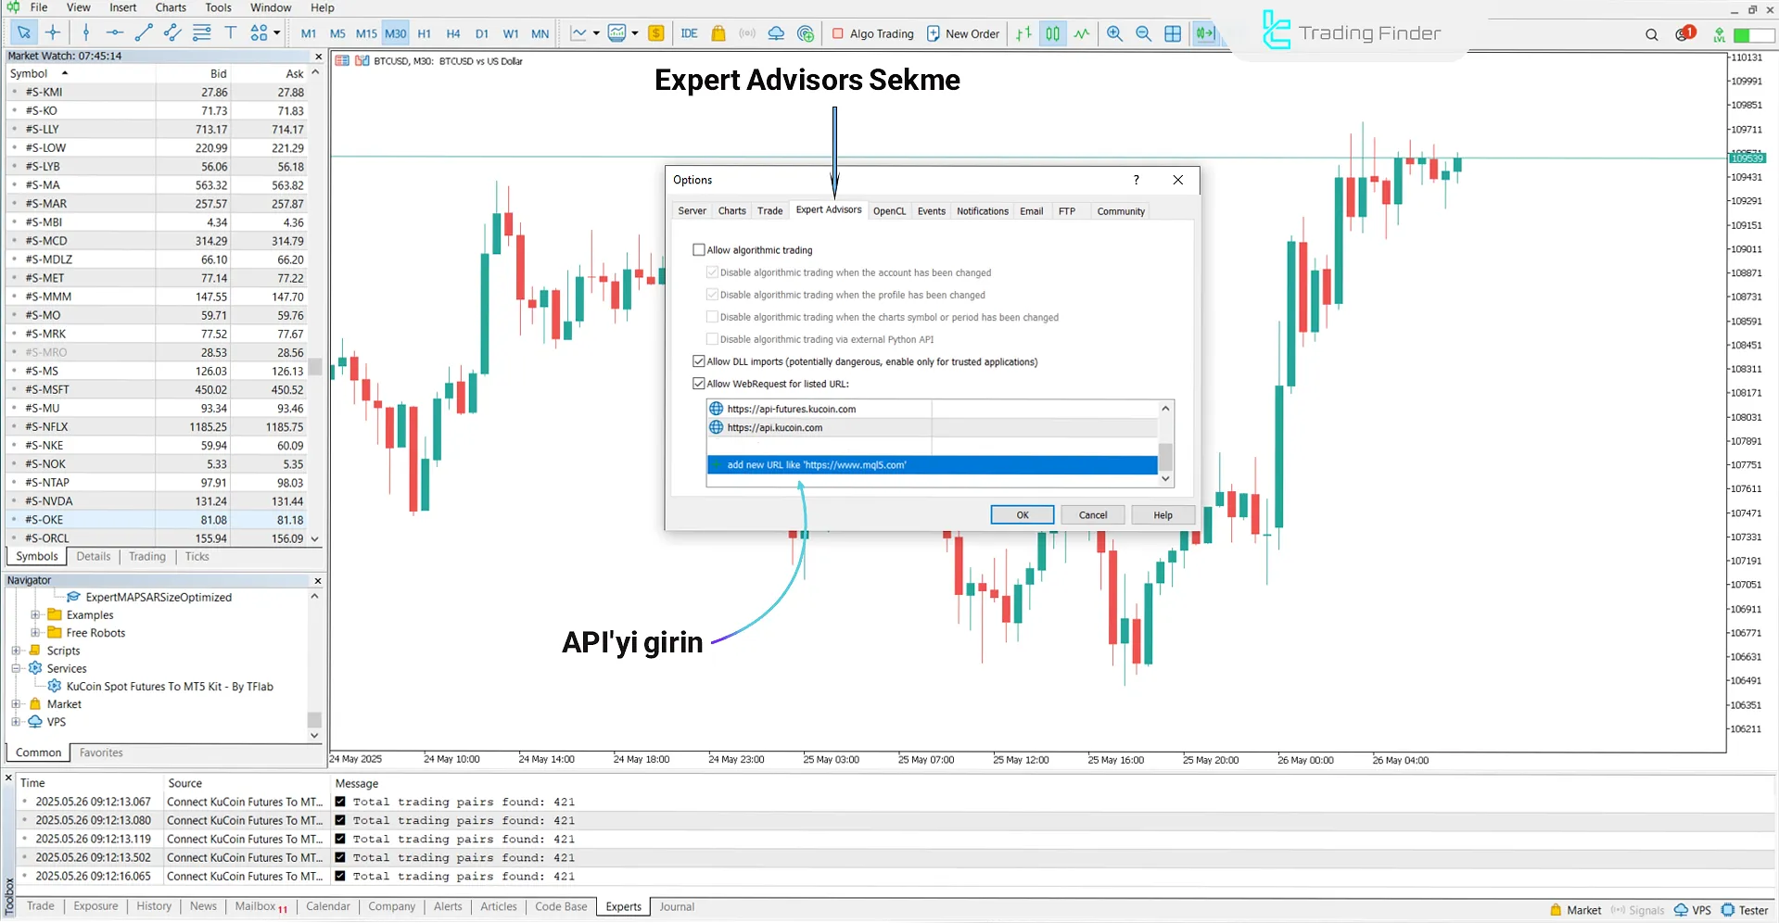The height and width of the screenshot is (923, 1779).
Task: Select the text label tool
Action: click(x=230, y=33)
